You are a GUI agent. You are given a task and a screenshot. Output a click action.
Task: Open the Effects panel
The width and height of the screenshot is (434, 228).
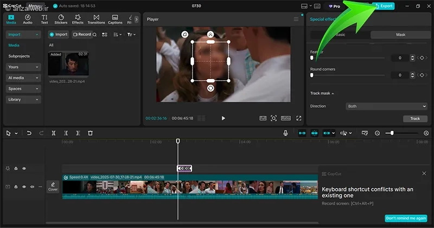(78, 19)
